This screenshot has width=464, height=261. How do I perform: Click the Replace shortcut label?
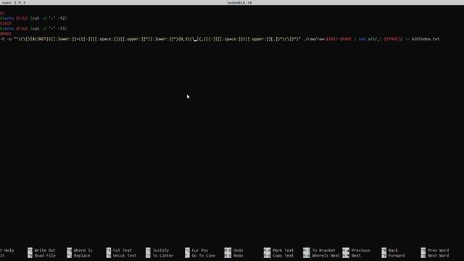coord(82,256)
